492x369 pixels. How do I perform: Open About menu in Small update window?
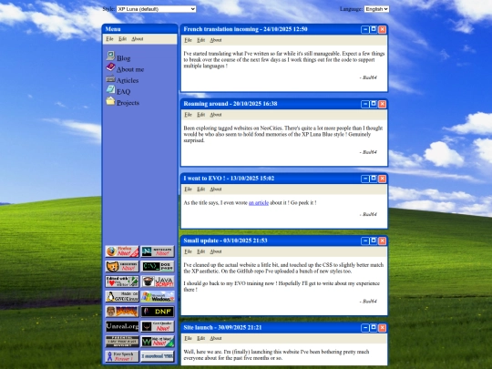[216, 251]
